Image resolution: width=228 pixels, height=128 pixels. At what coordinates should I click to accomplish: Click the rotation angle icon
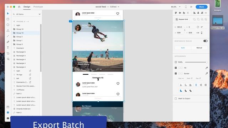pos(198,27)
